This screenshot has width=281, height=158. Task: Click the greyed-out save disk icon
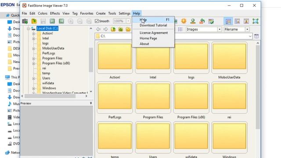pos(43,21)
